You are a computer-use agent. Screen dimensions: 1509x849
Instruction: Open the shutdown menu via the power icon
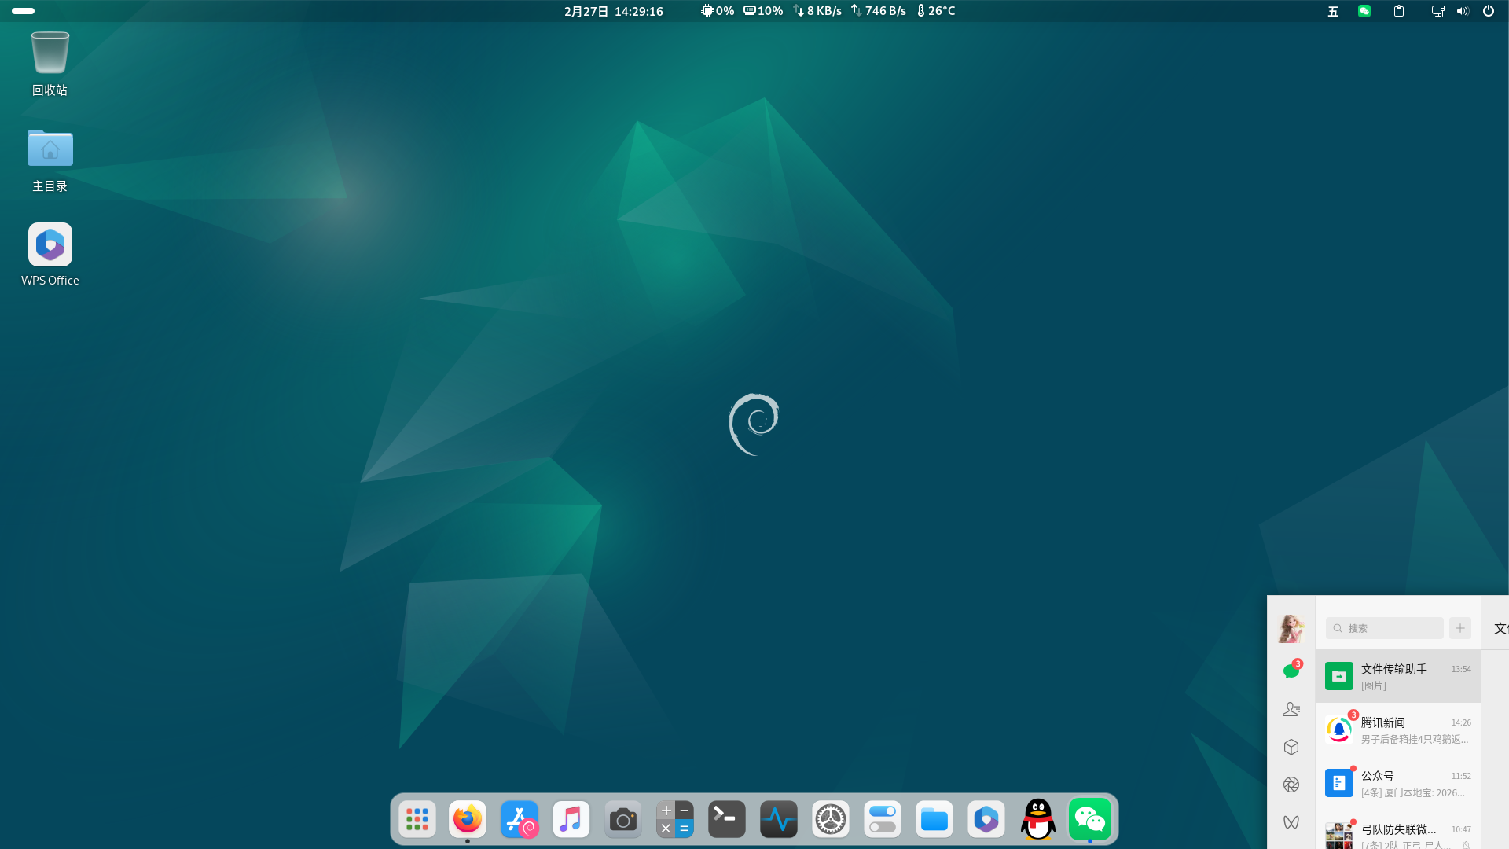coord(1489,11)
